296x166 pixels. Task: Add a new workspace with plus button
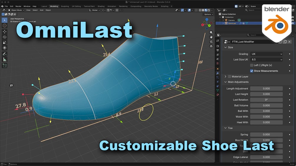[x=171, y=6]
